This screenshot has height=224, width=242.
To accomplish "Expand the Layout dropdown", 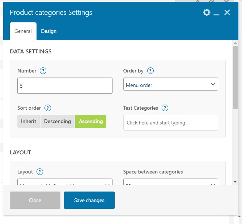I will tap(65, 182).
